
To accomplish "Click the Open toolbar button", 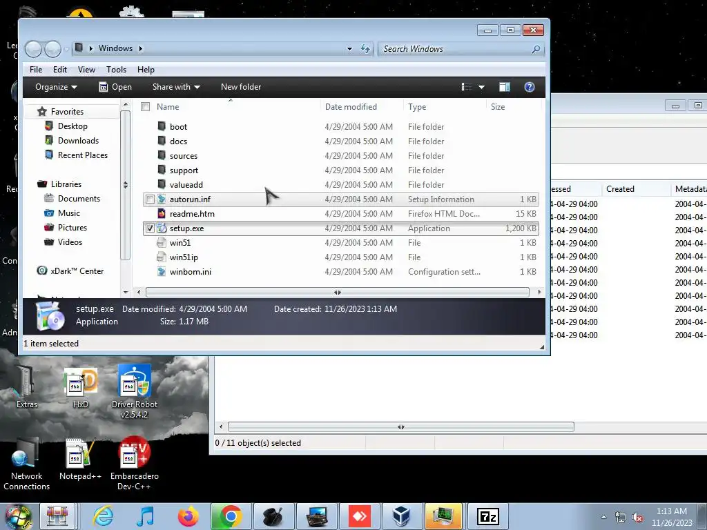I will pyautogui.click(x=115, y=87).
